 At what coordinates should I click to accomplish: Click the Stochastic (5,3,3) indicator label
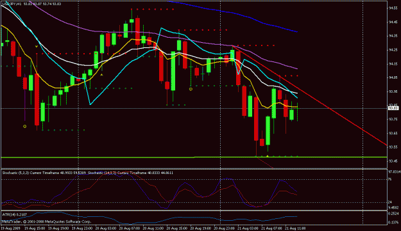44,173
